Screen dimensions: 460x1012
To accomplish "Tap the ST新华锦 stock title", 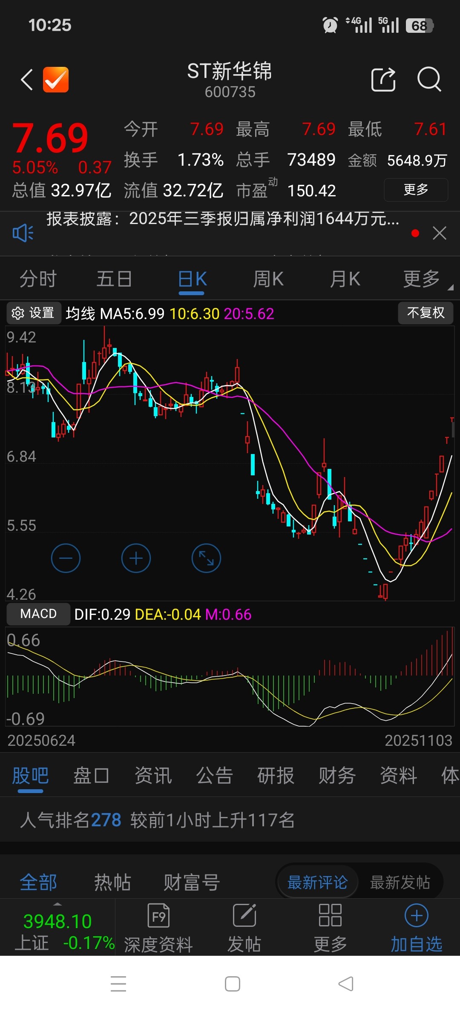I will 230,71.
